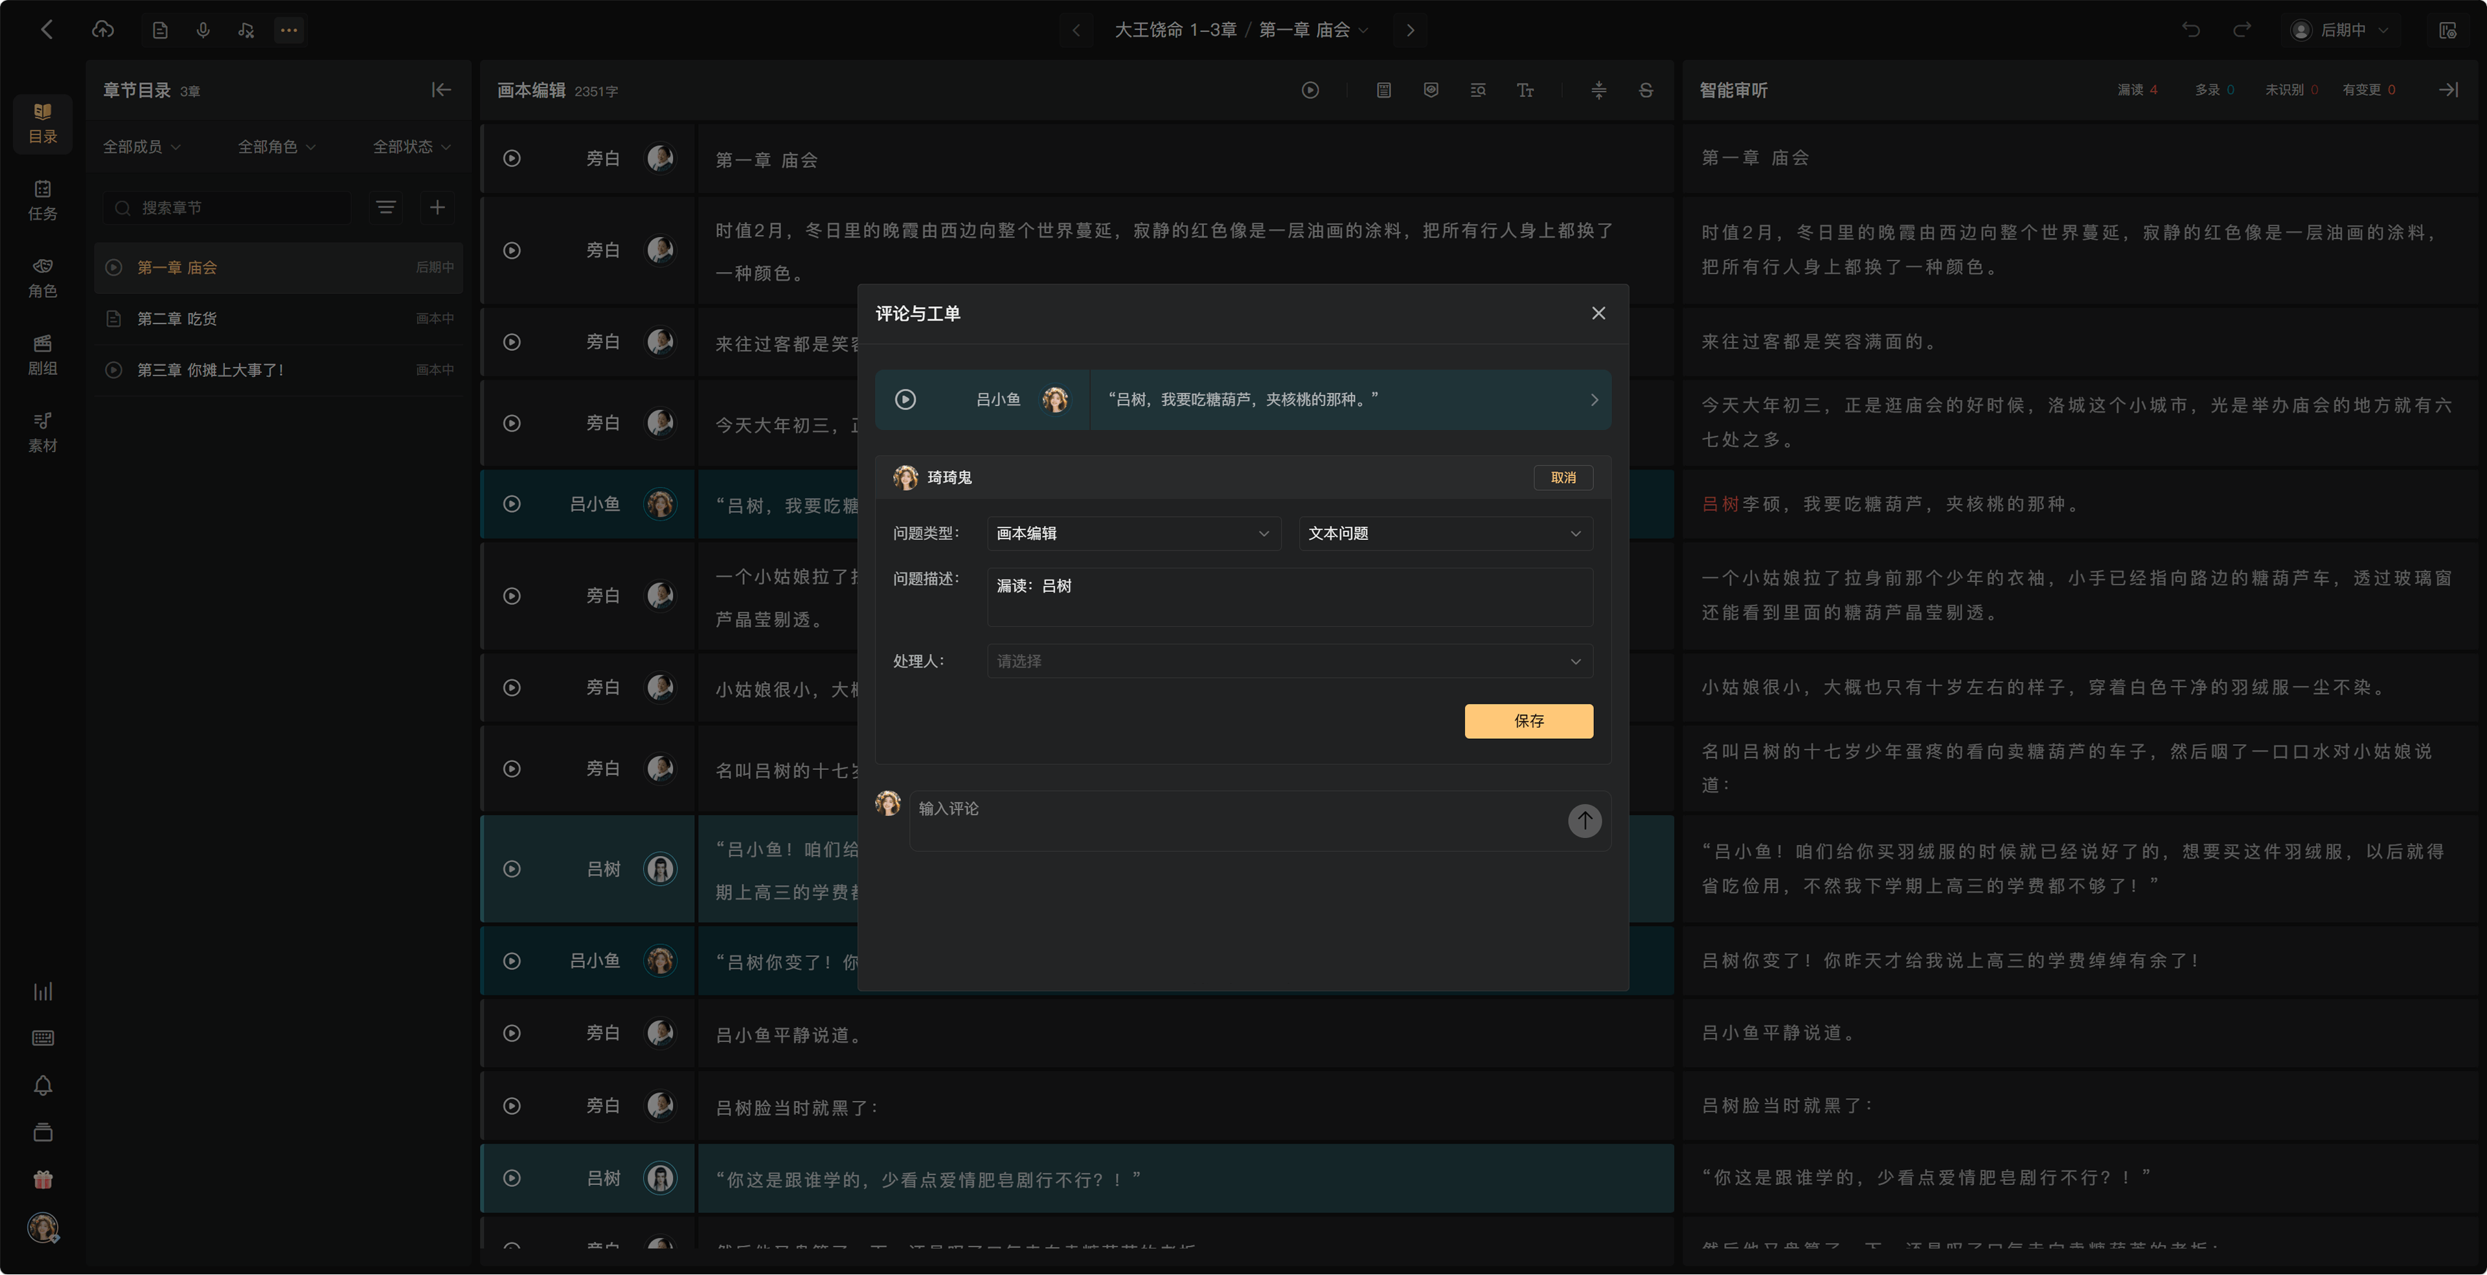Click the 保存 button
The width and height of the screenshot is (2487, 1275).
click(x=1528, y=721)
